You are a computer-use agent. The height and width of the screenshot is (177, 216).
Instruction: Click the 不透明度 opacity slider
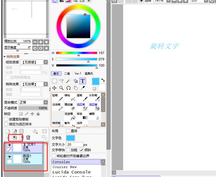pyautogui.click(x=33, y=108)
